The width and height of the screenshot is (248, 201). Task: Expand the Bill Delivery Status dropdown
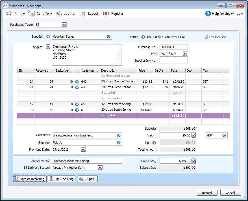pos(100,168)
